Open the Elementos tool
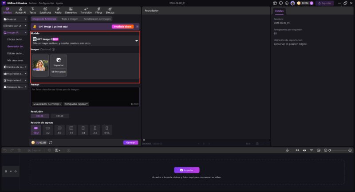 tap(71, 10)
